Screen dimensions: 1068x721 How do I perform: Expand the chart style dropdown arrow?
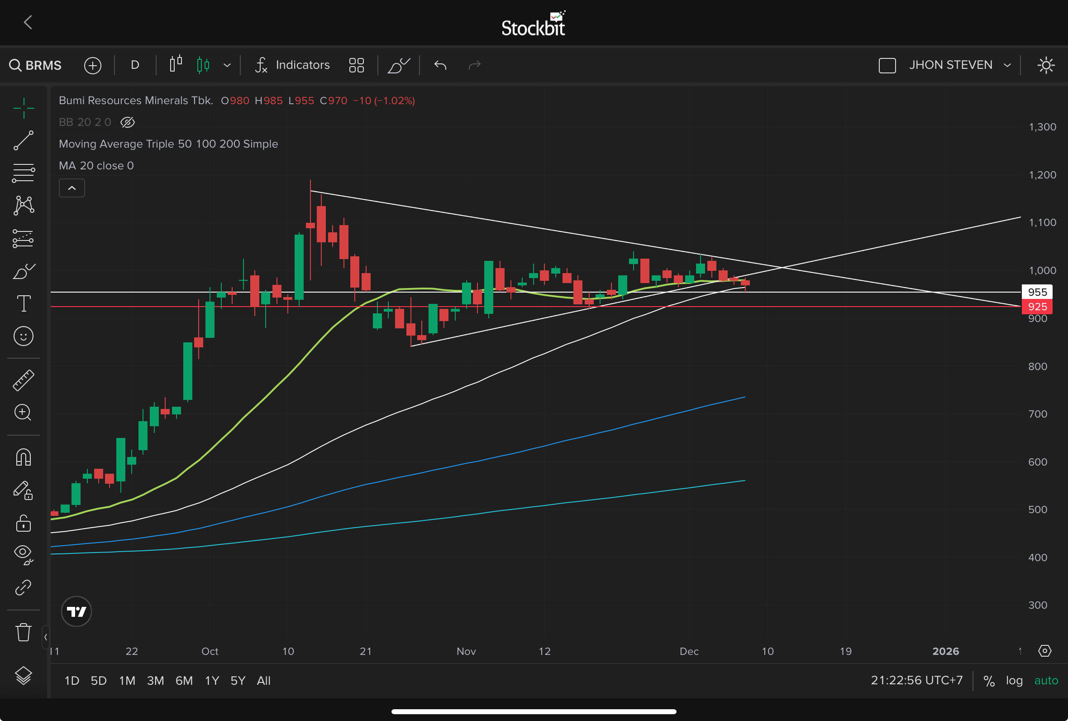coord(227,65)
